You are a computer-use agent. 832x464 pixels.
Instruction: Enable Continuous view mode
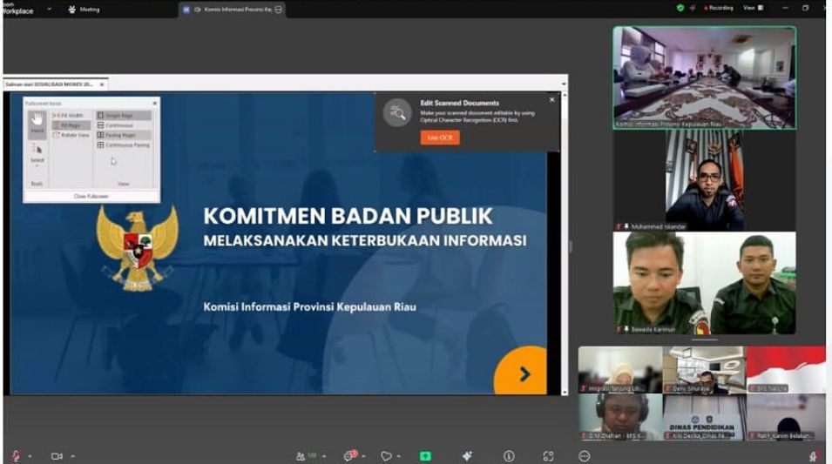coord(115,125)
